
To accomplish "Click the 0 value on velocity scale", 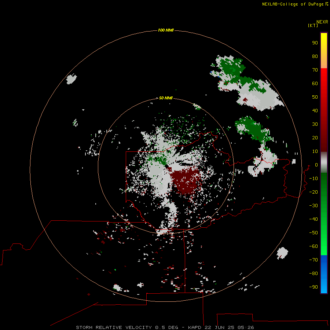I will tap(316, 165).
